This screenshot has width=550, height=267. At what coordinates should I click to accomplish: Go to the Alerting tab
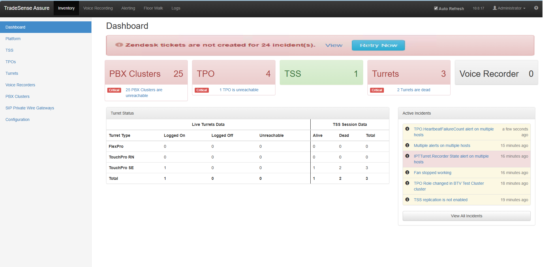pos(128,8)
